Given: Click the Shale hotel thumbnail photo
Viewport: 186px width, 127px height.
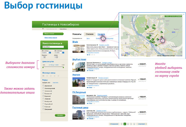Looking at the screenshot, I should point(79,49).
